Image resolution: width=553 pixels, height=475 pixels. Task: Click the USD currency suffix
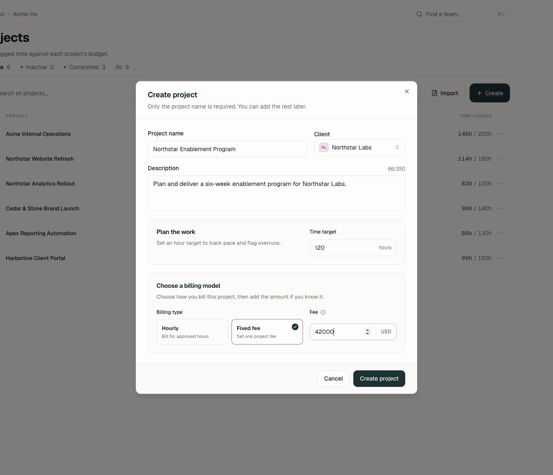386,332
